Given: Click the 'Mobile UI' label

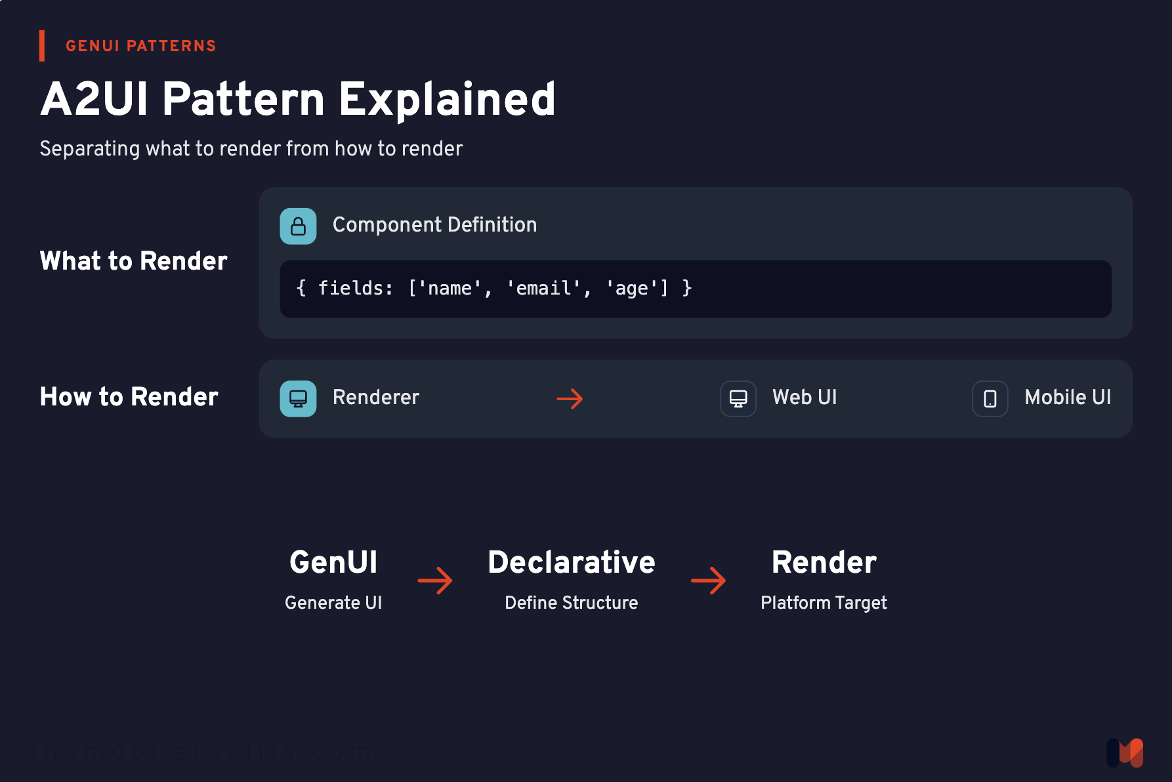Looking at the screenshot, I should pyautogui.click(x=1068, y=398).
